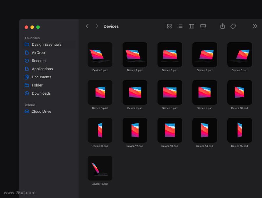Go forward with the right chevron
Image resolution: width=262 pixels, height=198 pixels.
[x=97, y=26]
